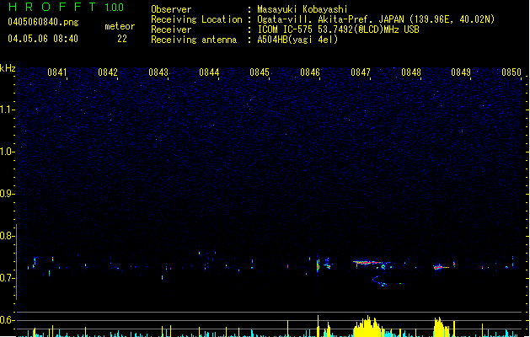Image resolution: width=530 pixels, height=337 pixels.
Task: Click the 0843 time marker
Action: point(158,72)
